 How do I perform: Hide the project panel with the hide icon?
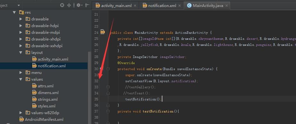pyautogui.click(x=87, y=5)
